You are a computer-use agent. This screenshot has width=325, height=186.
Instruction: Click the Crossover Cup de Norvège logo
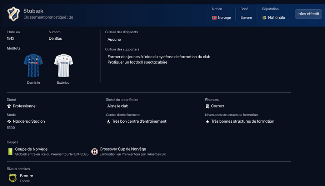click(x=95, y=152)
